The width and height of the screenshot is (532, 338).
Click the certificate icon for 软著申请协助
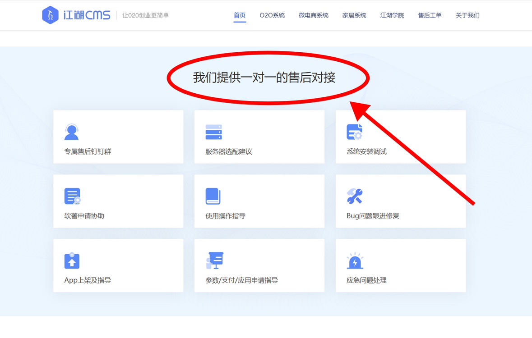coord(72,196)
